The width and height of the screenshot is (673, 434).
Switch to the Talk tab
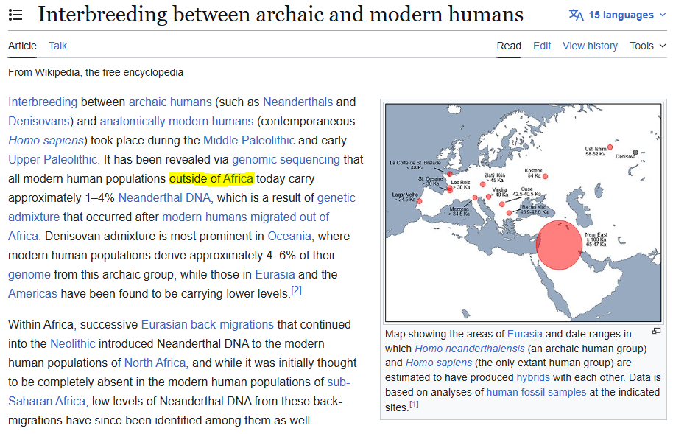(58, 46)
